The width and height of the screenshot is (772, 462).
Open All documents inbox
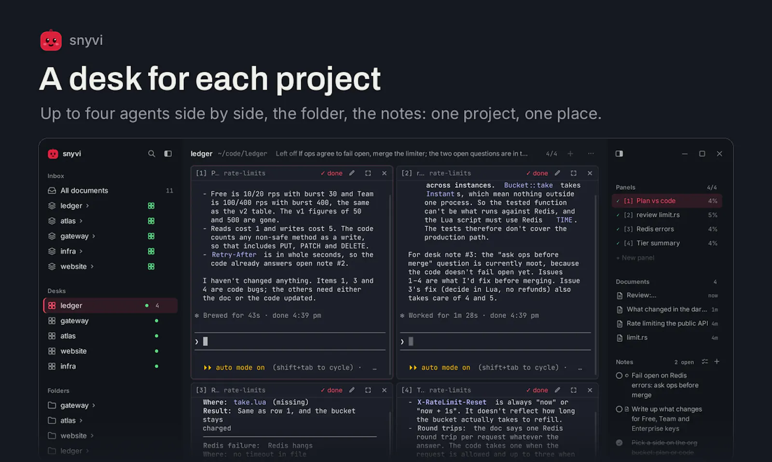click(x=110, y=191)
